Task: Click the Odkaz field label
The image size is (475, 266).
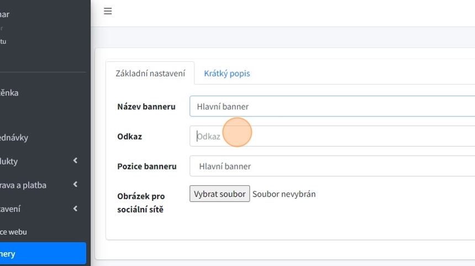Action: [x=130, y=136]
